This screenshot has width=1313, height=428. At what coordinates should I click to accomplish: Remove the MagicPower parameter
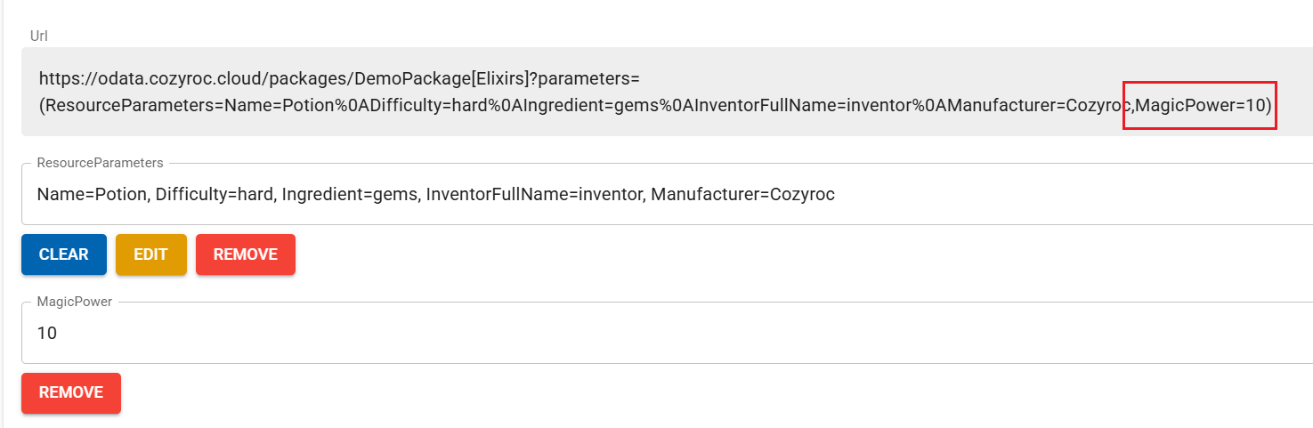tap(71, 392)
